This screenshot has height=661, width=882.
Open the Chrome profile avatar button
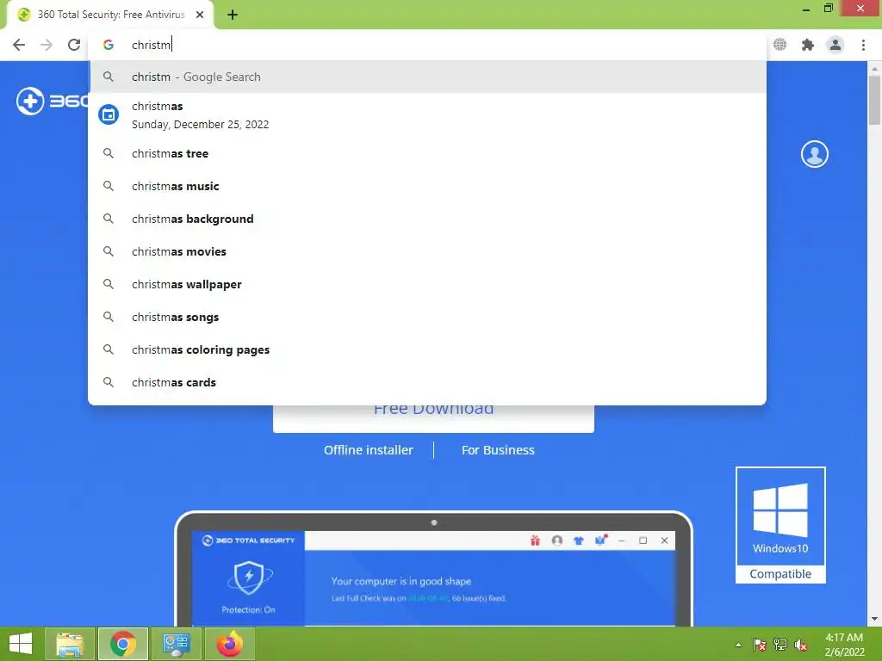tap(835, 45)
